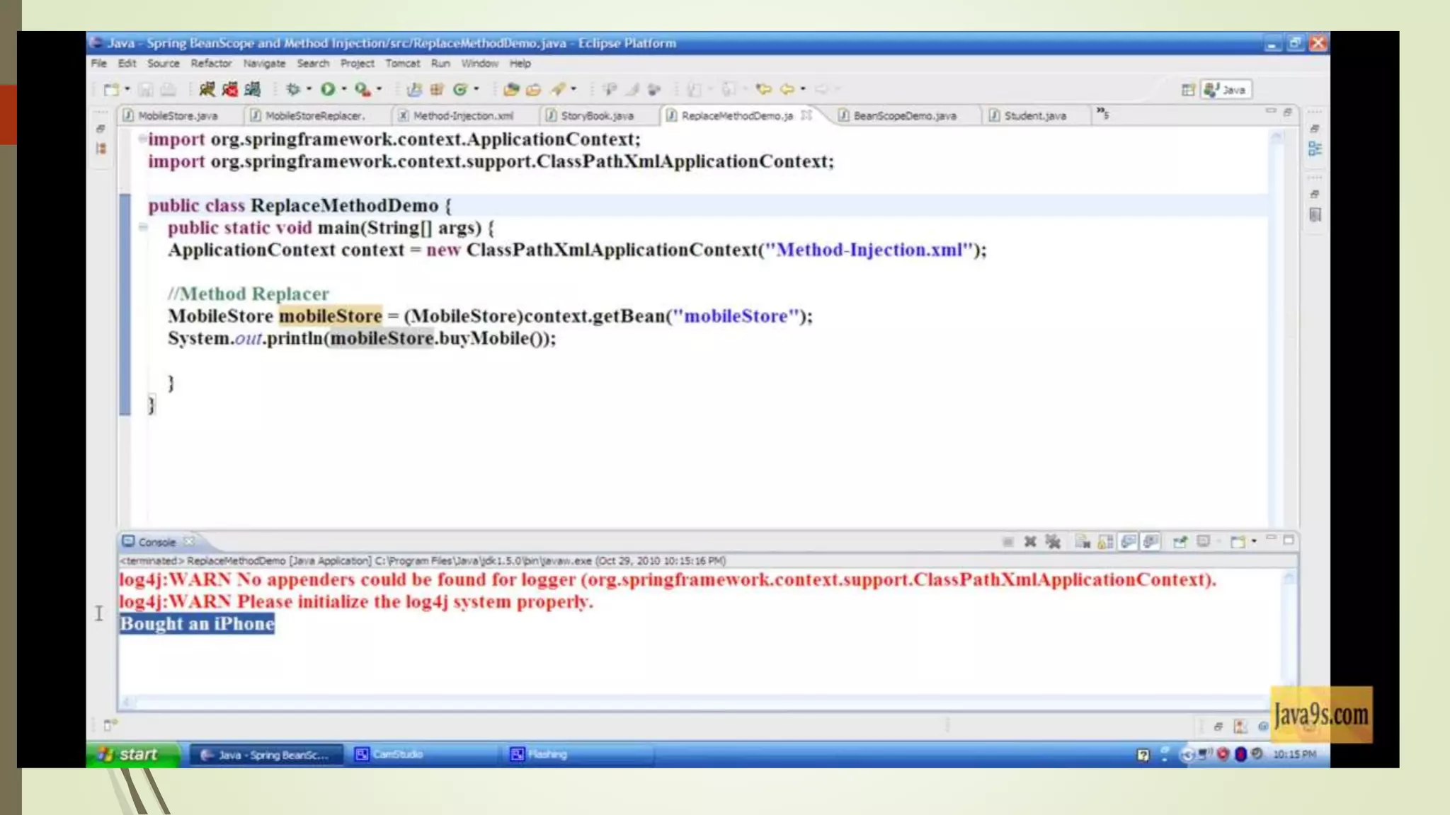
Task: Toggle Show Console on standard output change
Action: (x=1129, y=542)
